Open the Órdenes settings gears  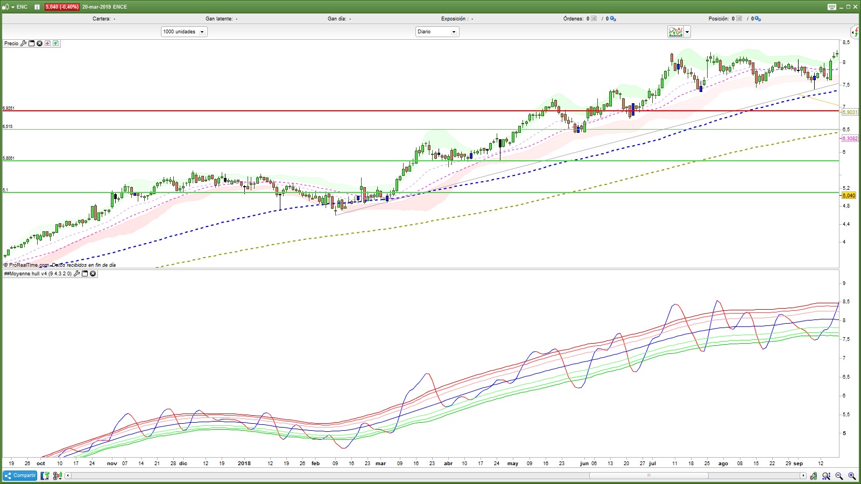pos(612,19)
